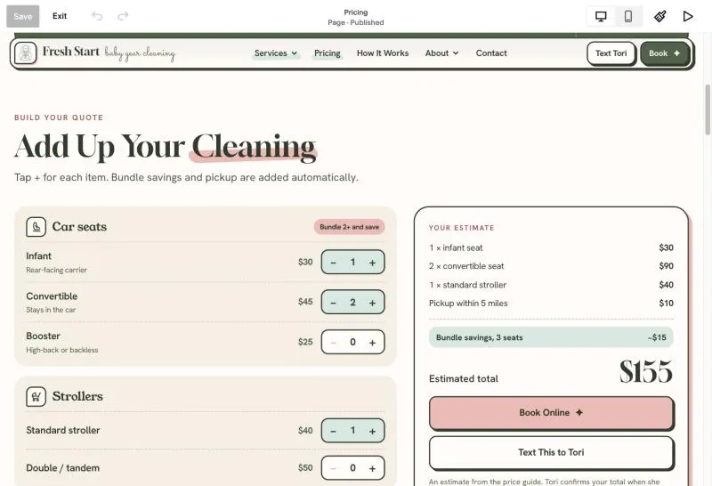The width and height of the screenshot is (712, 486).
Task: Click the High-back or backless description
Action: [62, 350]
